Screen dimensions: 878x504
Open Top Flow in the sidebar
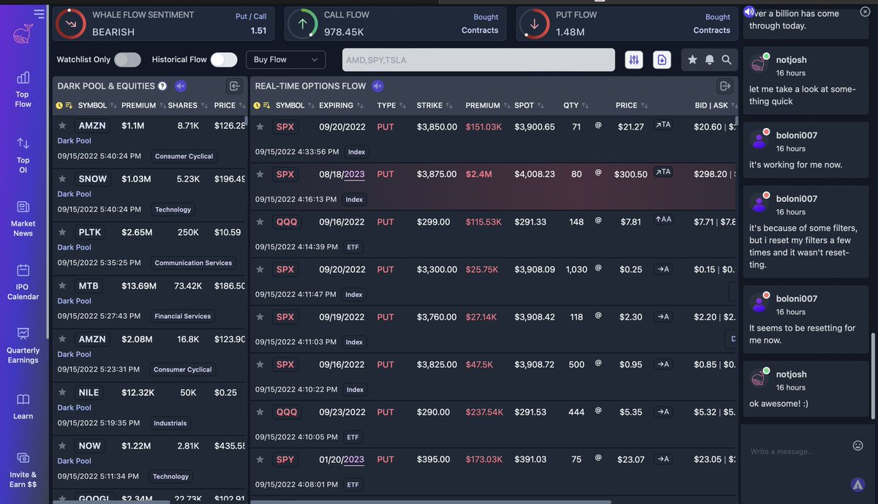tap(23, 89)
